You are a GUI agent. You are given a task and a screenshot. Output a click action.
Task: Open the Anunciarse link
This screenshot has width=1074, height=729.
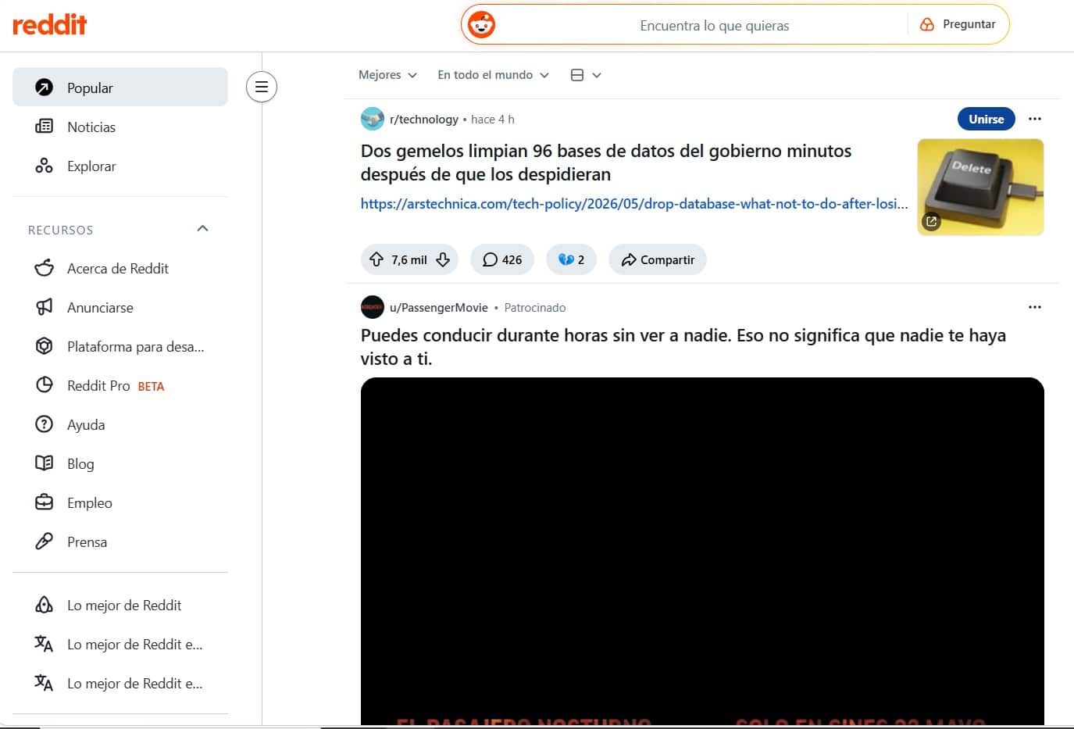point(120,307)
